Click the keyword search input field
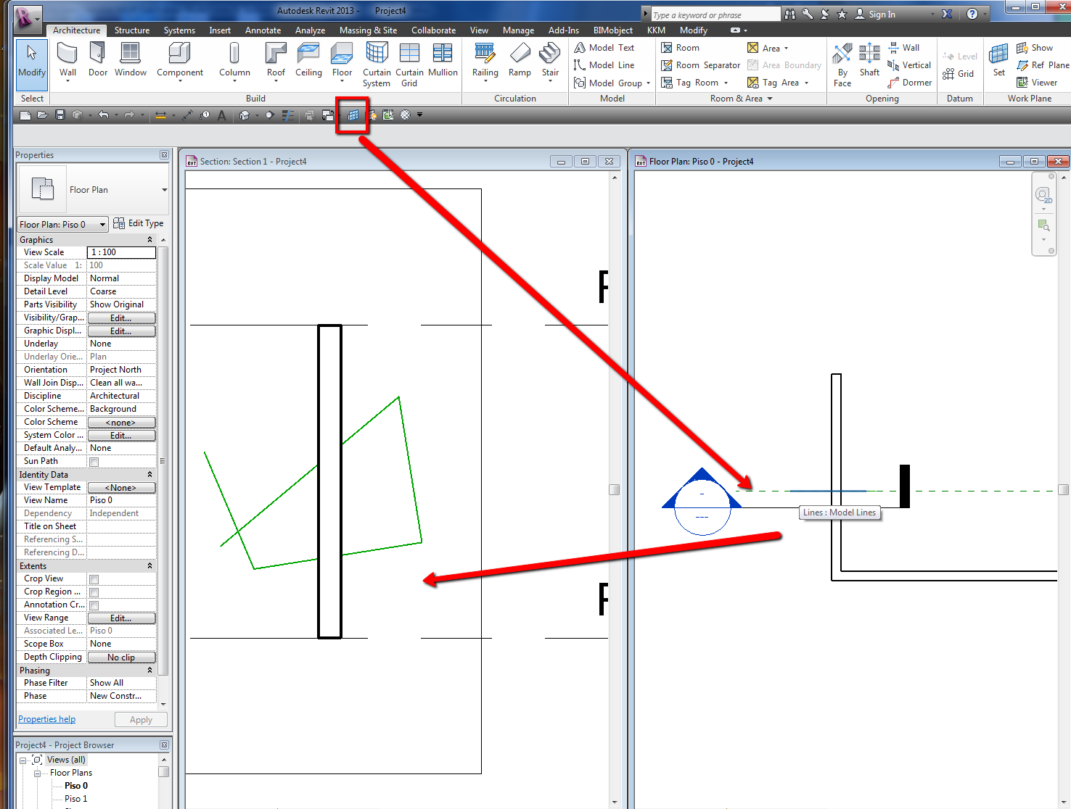This screenshot has width=1071, height=809. (x=715, y=14)
